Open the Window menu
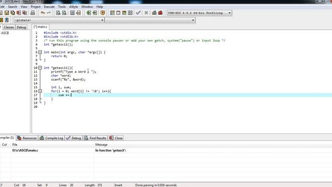The width and height of the screenshot is (332, 187). (x=87, y=7)
